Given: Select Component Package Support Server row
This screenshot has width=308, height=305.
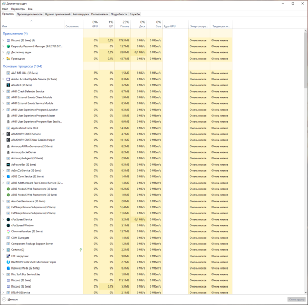Looking at the screenshot, I should click(117, 244).
